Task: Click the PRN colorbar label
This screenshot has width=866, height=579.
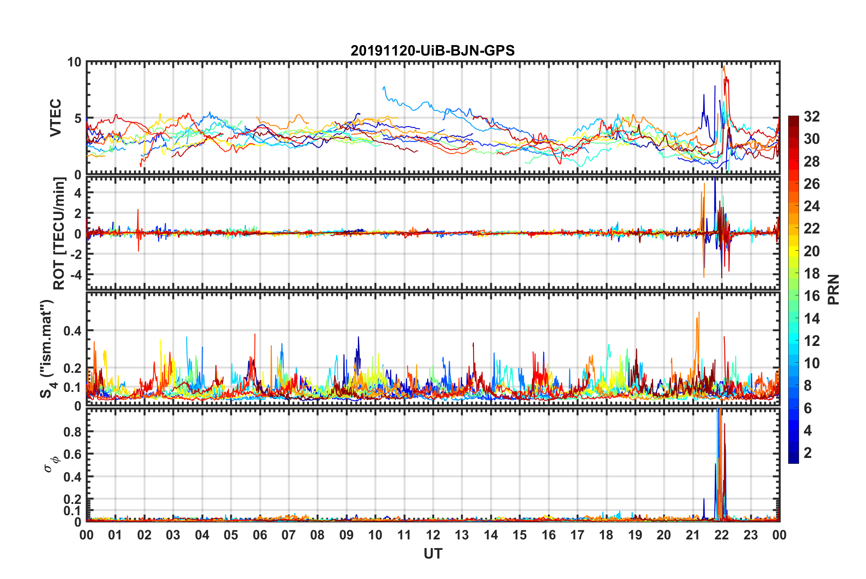Action: click(x=834, y=289)
